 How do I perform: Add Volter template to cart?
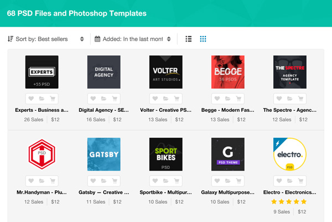coord(176,99)
